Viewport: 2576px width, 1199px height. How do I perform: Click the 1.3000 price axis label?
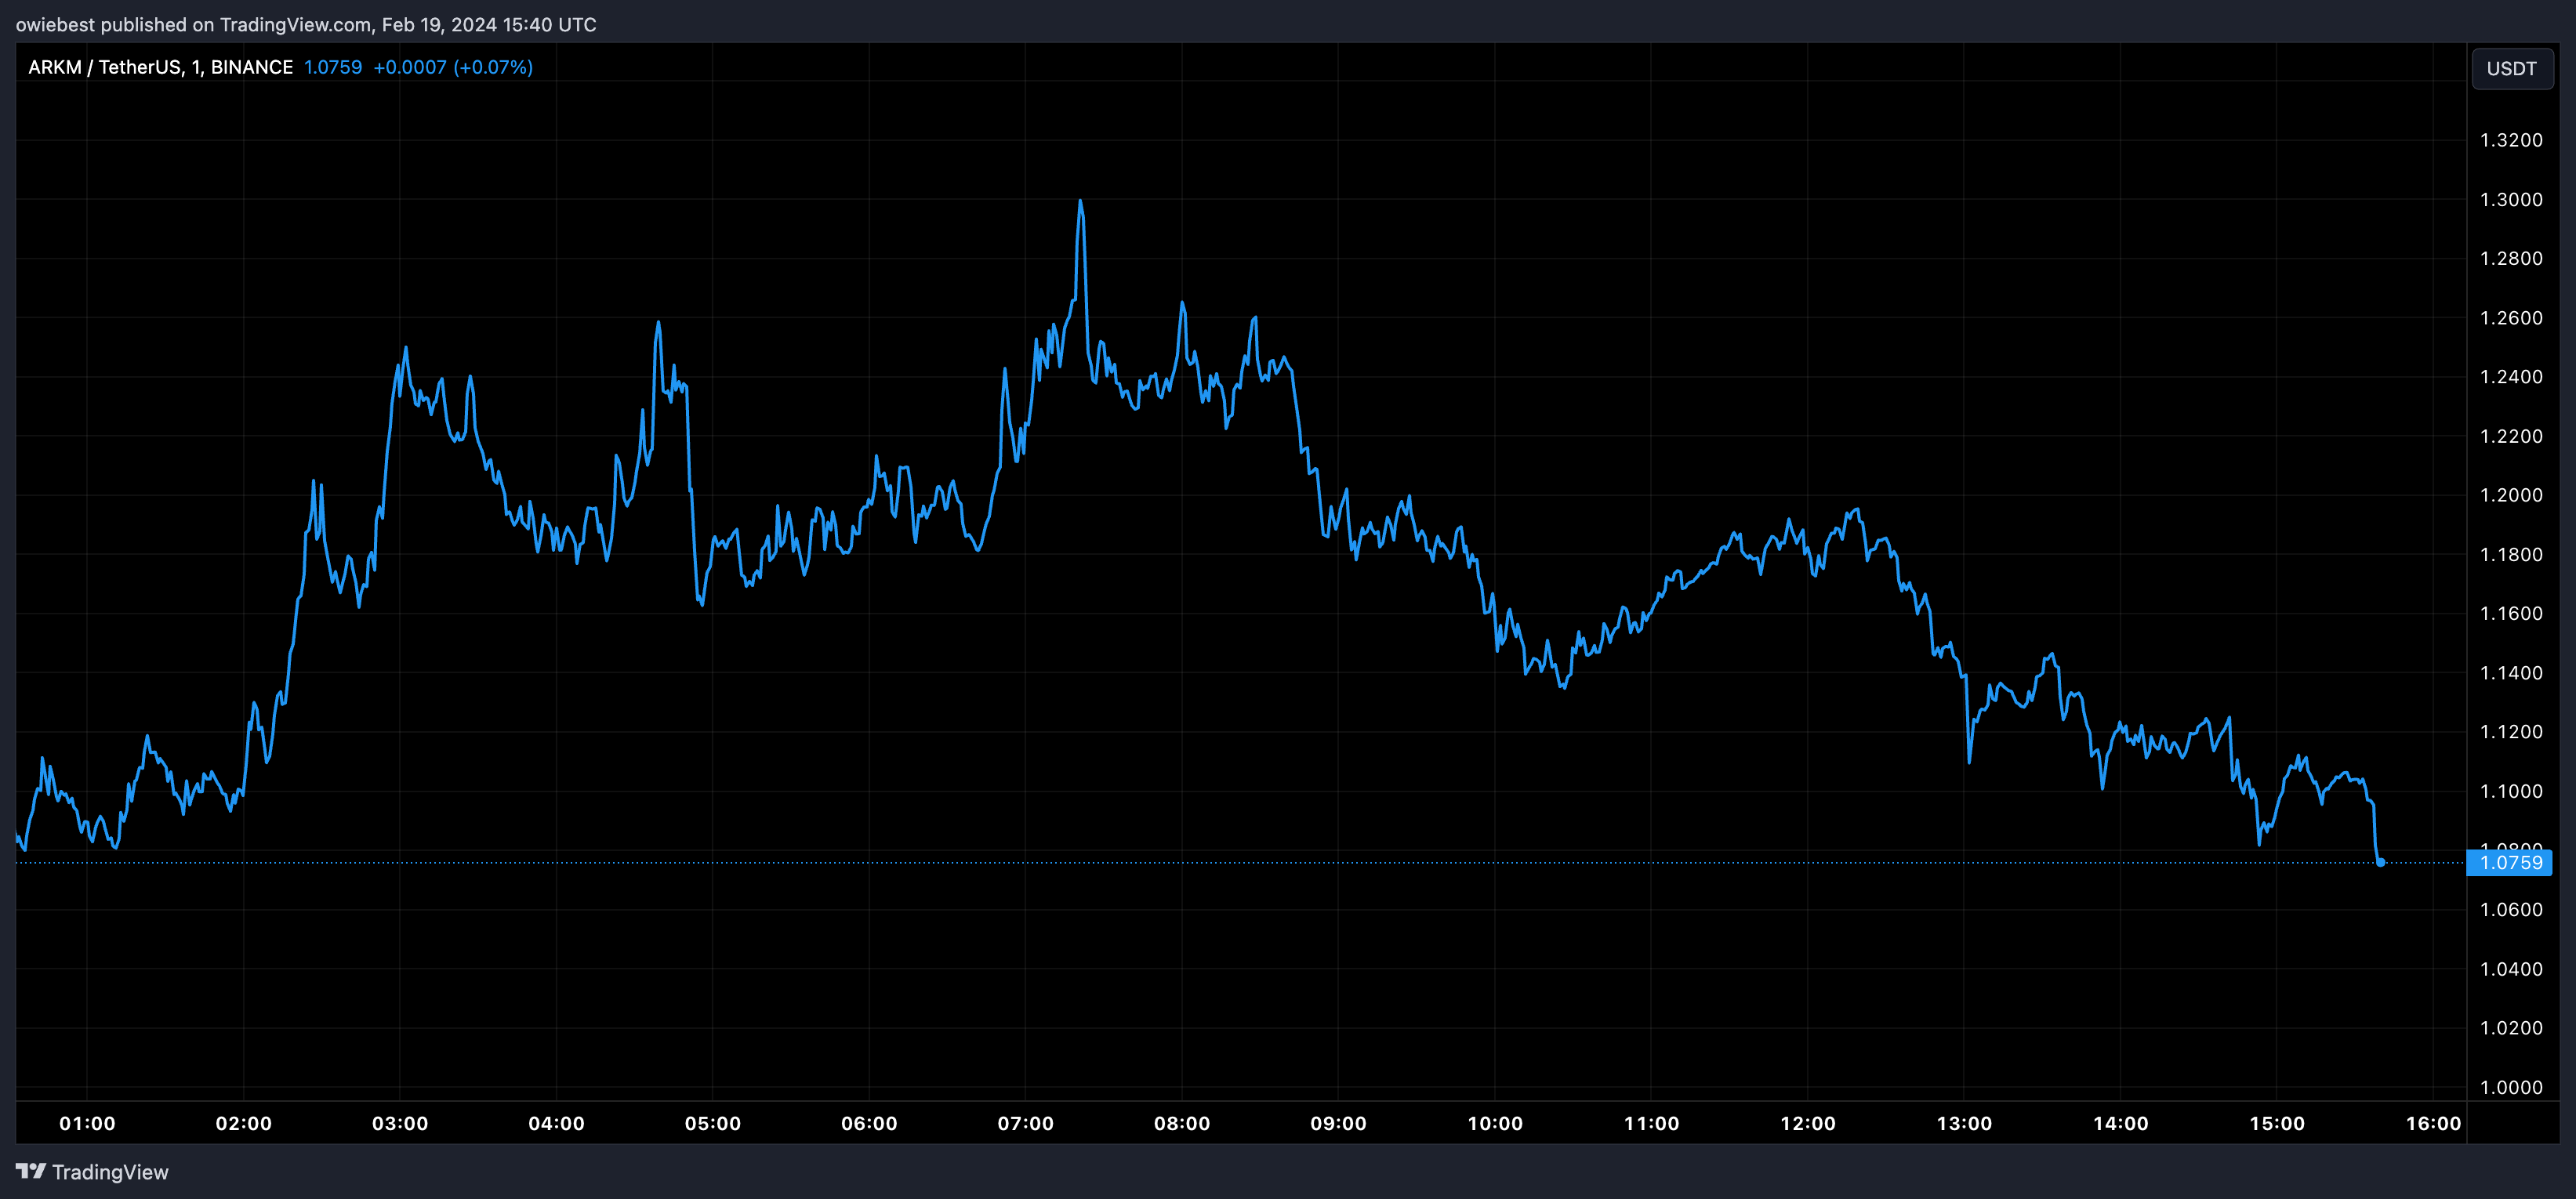[2510, 200]
